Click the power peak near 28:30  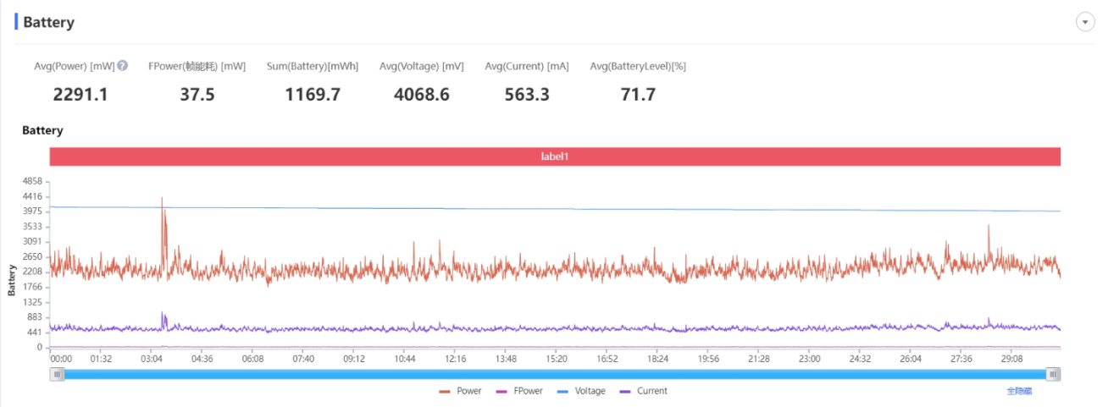988,227
